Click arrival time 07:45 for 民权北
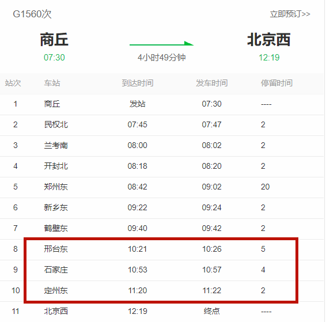The height and width of the screenshot is (322, 326). (x=138, y=124)
